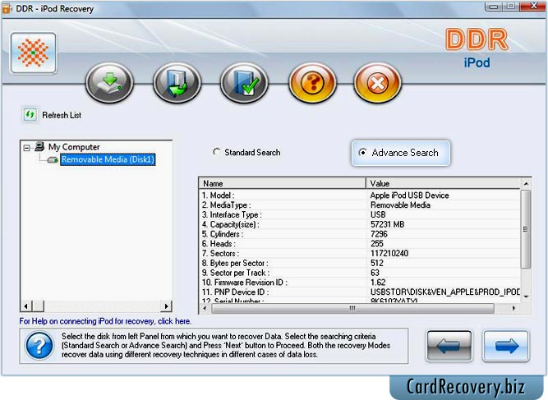This screenshot has width=548, height=400.
Task: Click the table's vertical scrollbar thumb
Action: pos(526,229)
